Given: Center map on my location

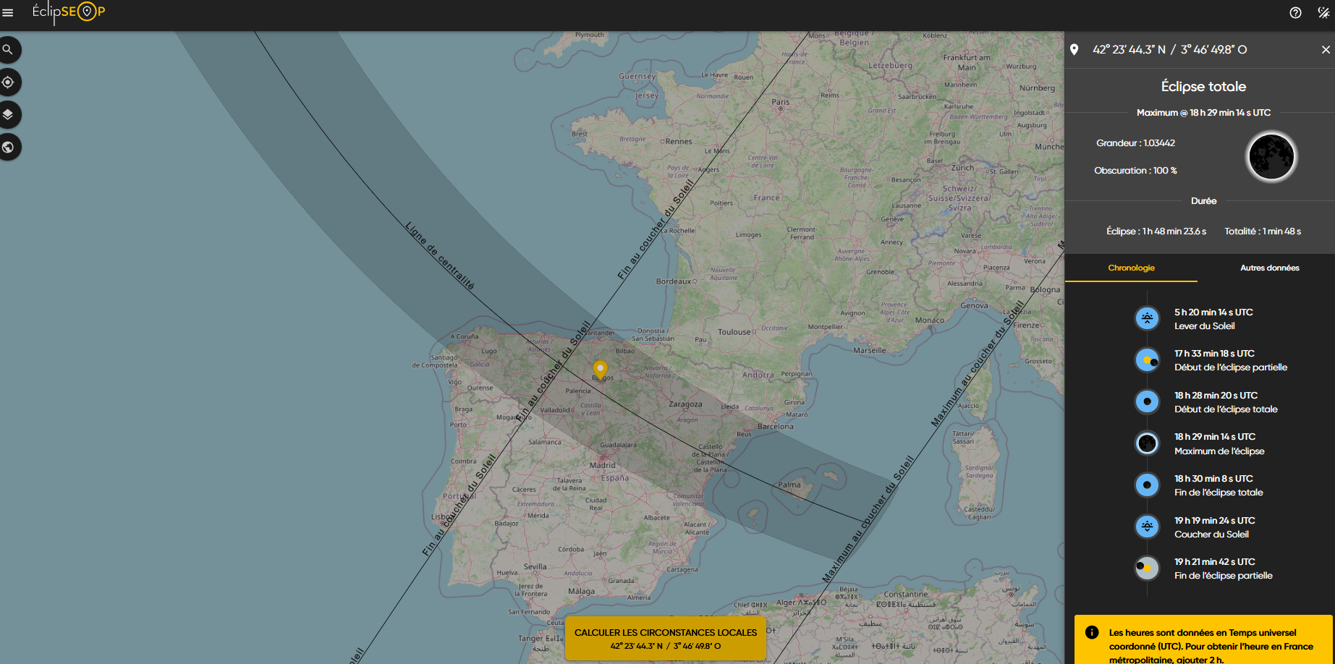Looking at the screenshot, I should pyautogui.click(x=8, y=82).
